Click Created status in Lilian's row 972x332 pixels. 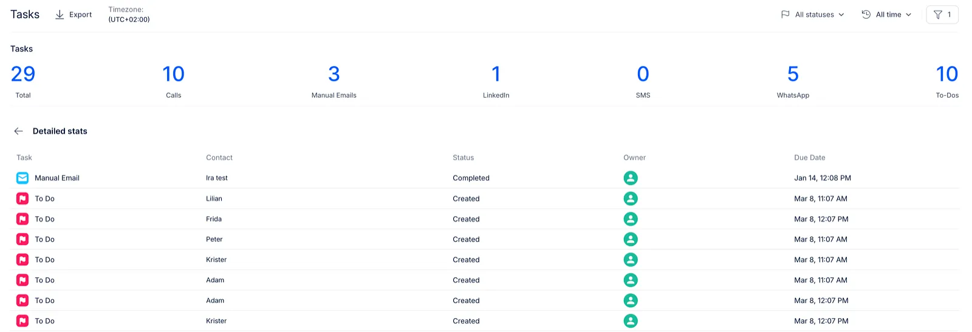pyautogui.click(x=466, y=198)
